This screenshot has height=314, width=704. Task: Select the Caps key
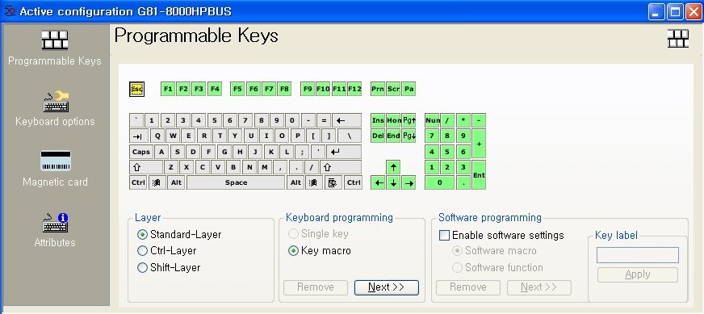141,152
